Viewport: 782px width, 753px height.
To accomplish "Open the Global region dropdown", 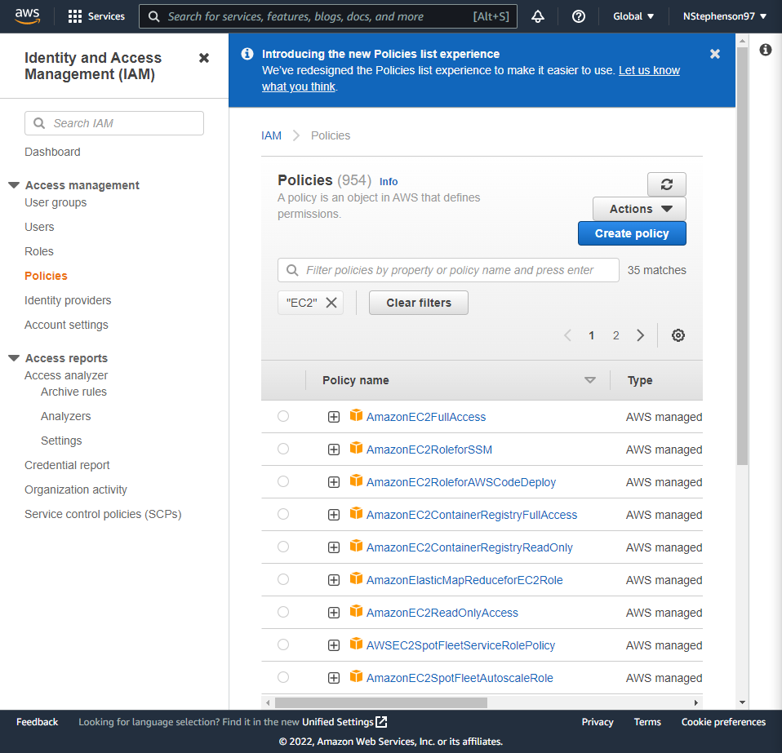I will point(633,16).
